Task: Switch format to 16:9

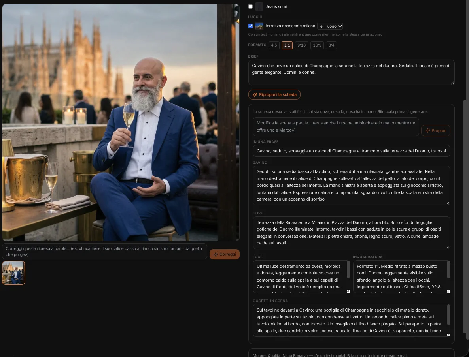Action: pos(317,45)
